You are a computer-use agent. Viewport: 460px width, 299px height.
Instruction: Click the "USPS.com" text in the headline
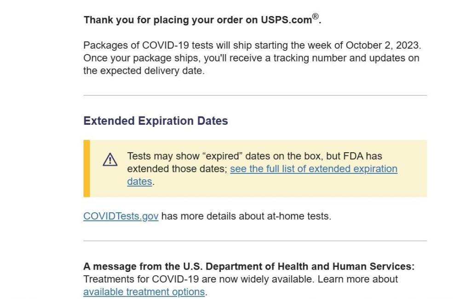tap(287, 21)
